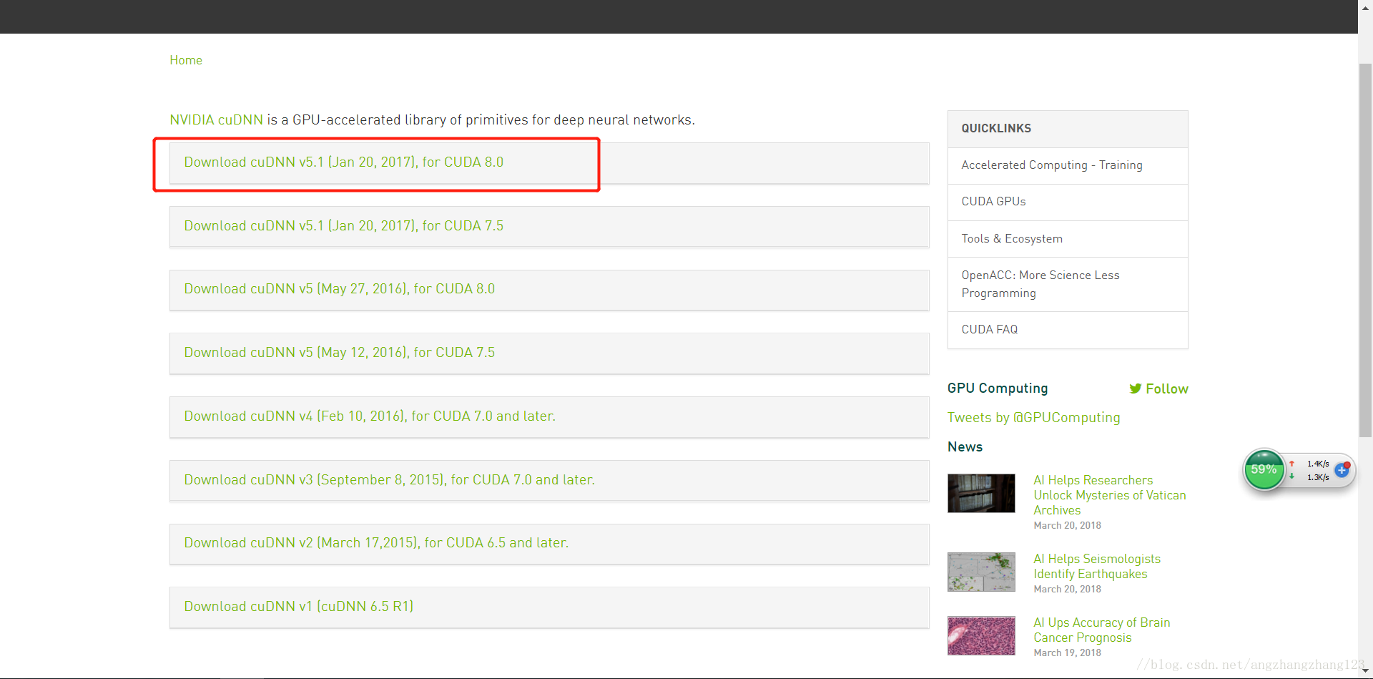
Task: Expand Download cuDNN v4 Feb 10, 2016
Action: 549,416
